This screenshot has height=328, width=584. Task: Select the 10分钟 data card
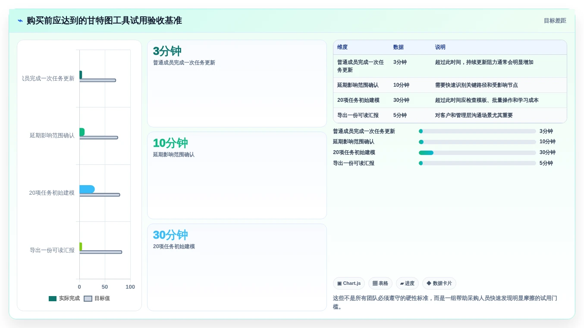pos(237,176)
